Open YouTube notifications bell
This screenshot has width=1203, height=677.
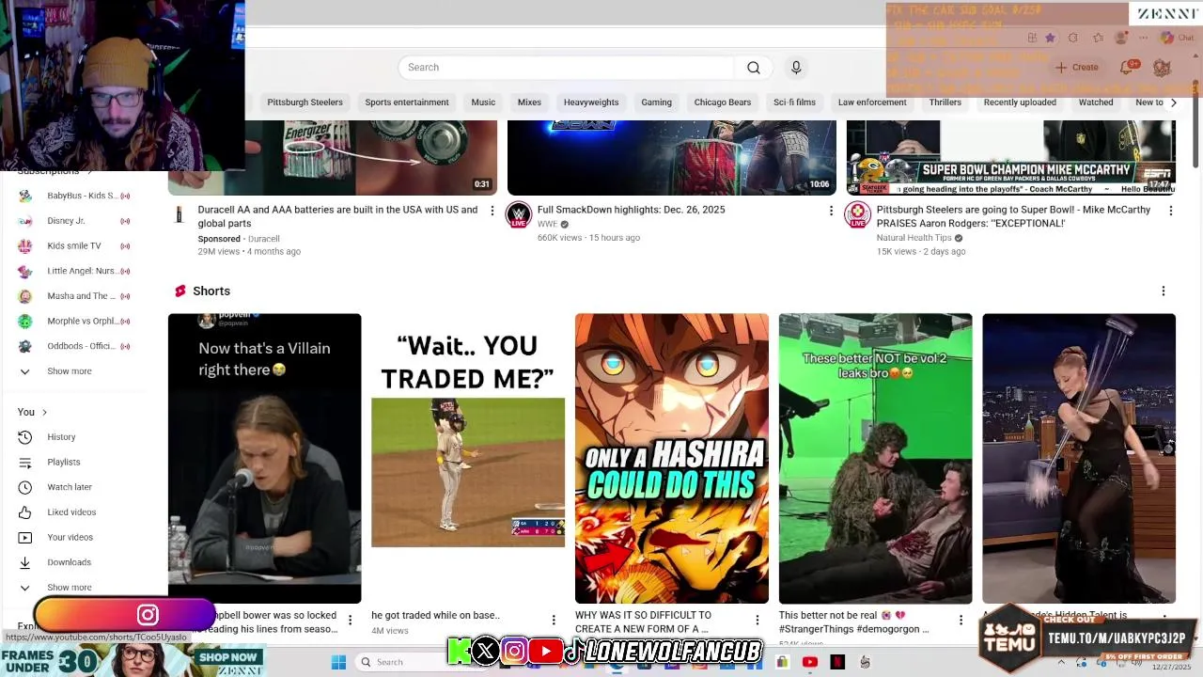(x=1127, y=68)
